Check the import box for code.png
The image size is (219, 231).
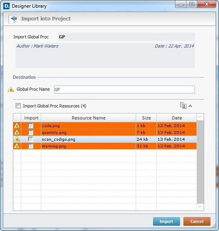click(31, 125)
